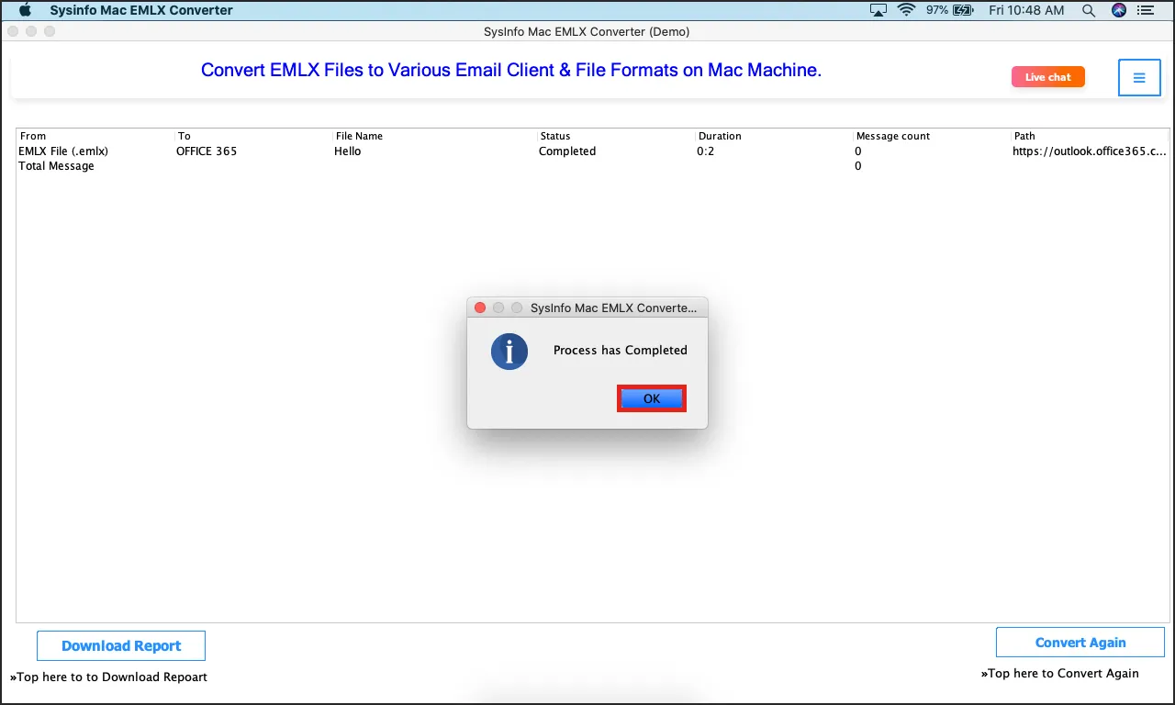Image resolution: width=1175 pixels, height=705 pixels.
Task: Open the Wi-Fi status menu
Action: coord(907,10)
